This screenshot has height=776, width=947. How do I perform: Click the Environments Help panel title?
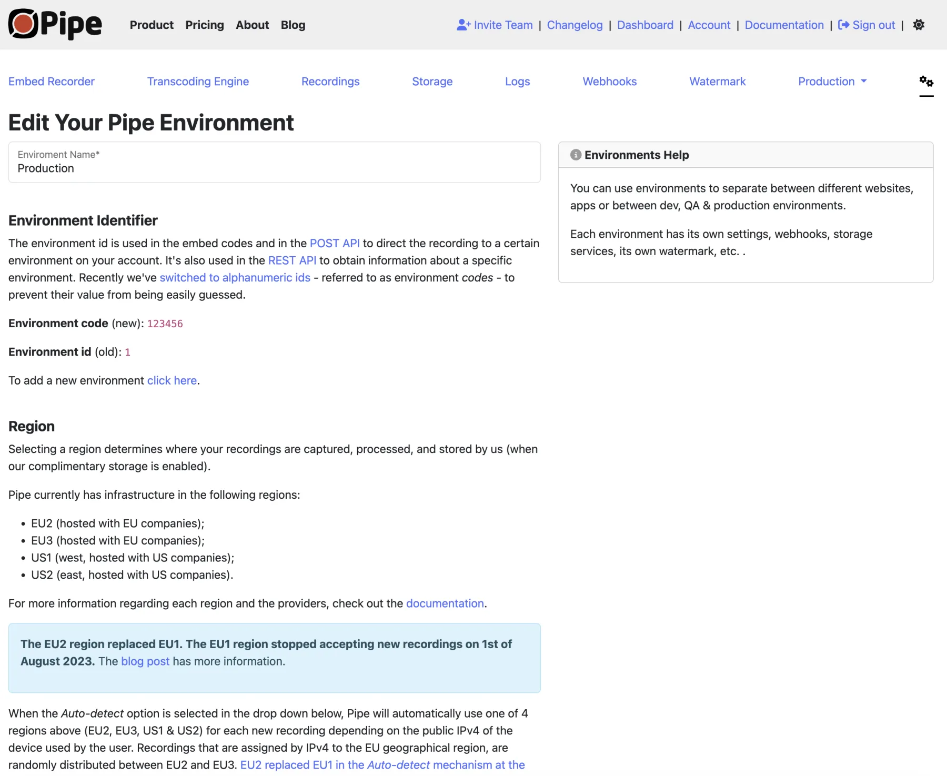637,155
